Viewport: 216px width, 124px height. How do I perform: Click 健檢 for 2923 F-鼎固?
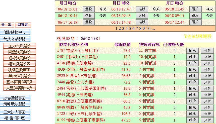click(x=192, y=76)
